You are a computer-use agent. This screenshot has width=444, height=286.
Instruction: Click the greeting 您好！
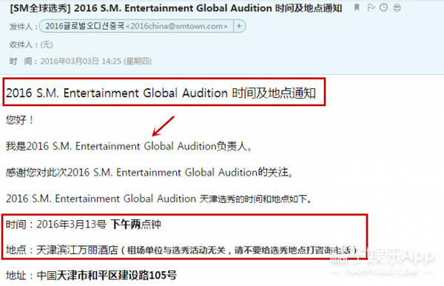(x=20, y=120)
